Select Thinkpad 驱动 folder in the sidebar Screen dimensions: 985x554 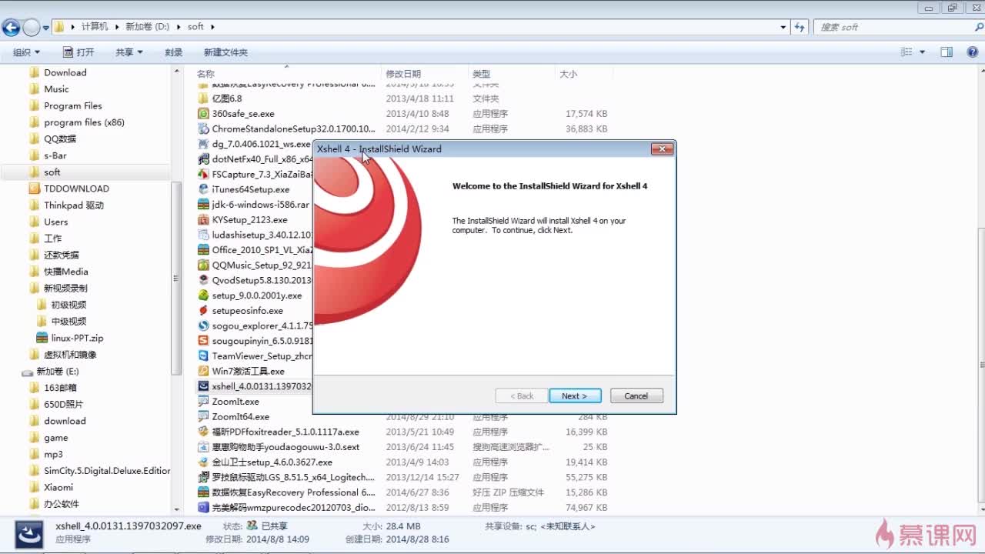pyautogui.click(x=73, y=205)
